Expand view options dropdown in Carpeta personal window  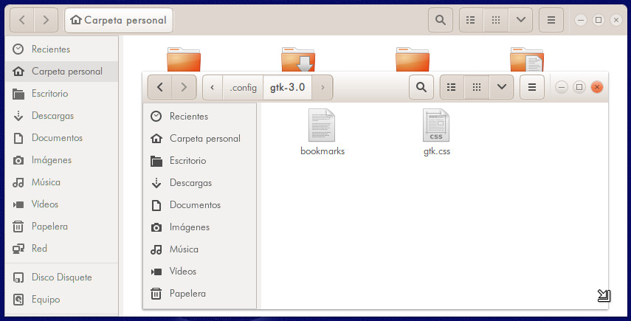[521, 20]
